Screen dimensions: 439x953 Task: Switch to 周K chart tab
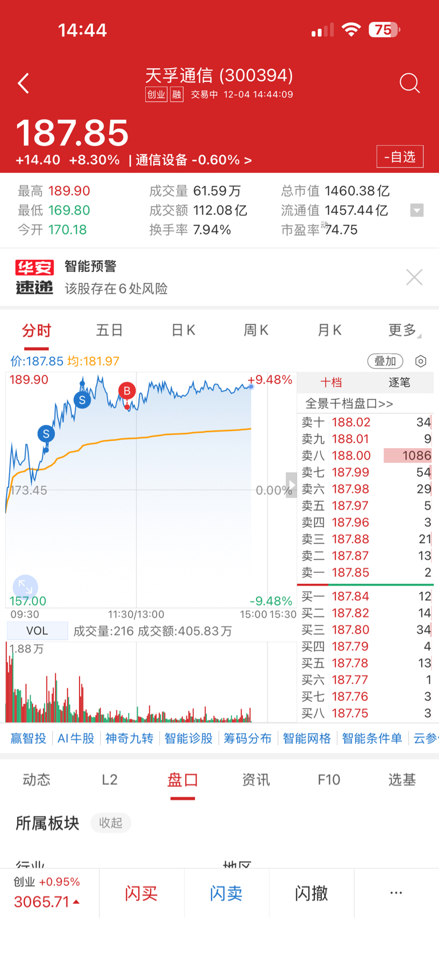(256, 330)
